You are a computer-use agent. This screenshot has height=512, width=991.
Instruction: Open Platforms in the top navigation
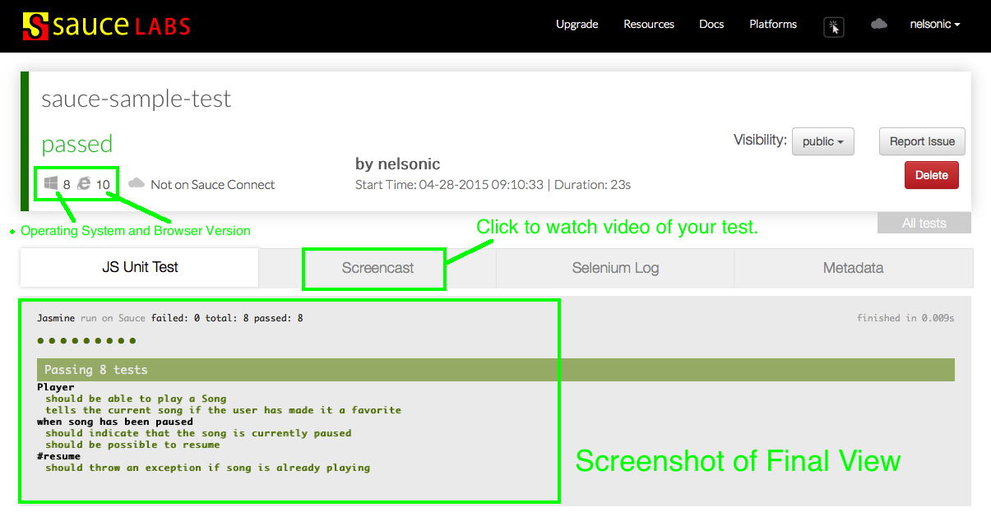(773, 25)
